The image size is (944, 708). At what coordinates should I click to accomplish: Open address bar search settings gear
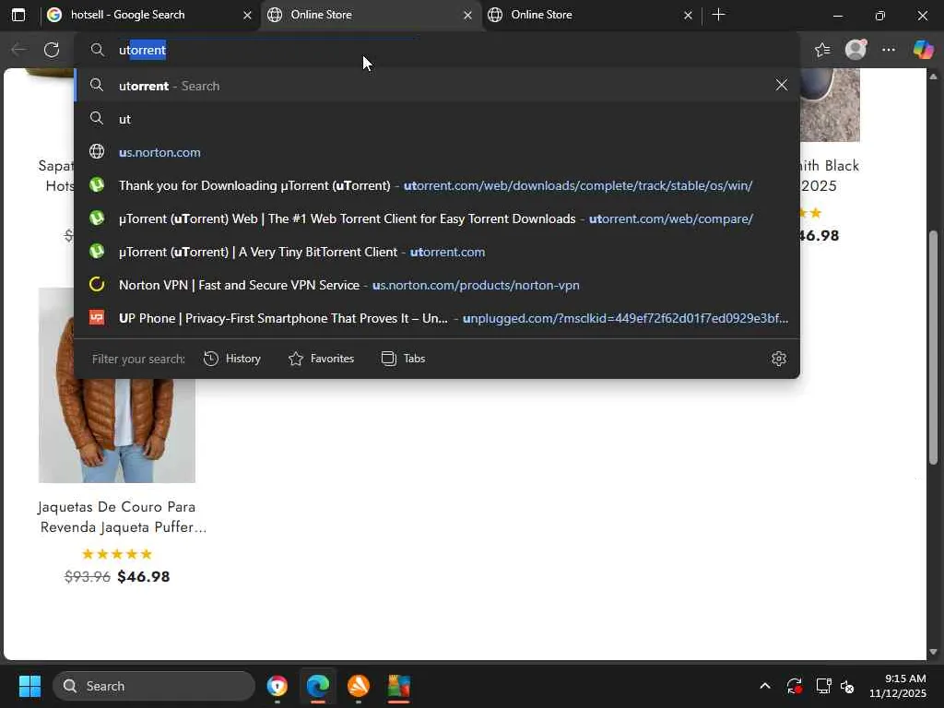[778, 359]
